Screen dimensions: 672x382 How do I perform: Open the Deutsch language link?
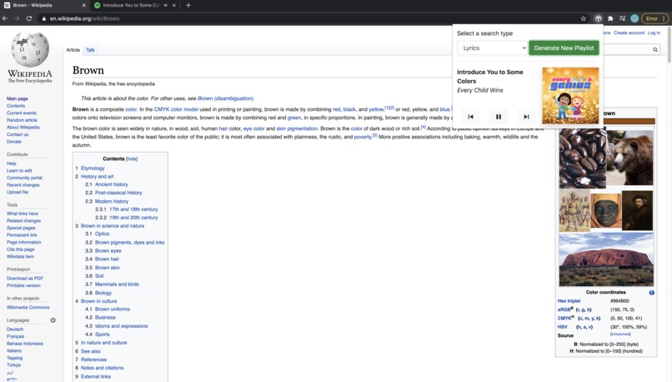pos(15,329)
